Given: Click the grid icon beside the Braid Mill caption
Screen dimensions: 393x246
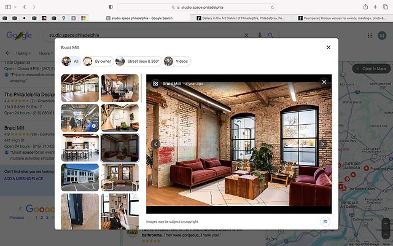Looking at the screenshot, I should coord(155,83).
